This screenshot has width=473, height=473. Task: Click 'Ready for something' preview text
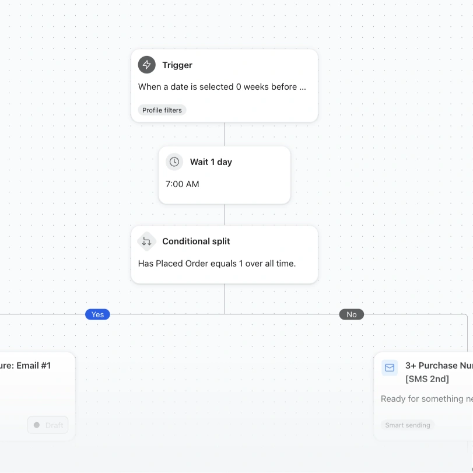pos(426,399)
